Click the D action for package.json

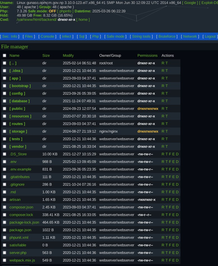177,230
